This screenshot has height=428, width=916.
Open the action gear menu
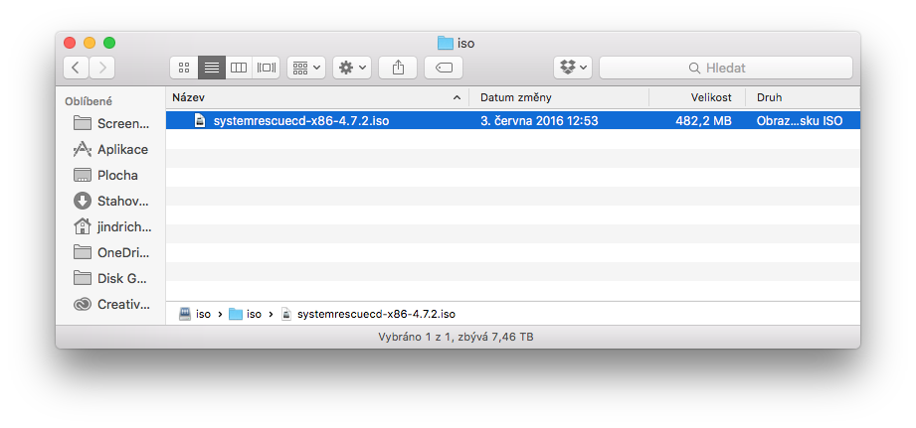coord(352,68)
